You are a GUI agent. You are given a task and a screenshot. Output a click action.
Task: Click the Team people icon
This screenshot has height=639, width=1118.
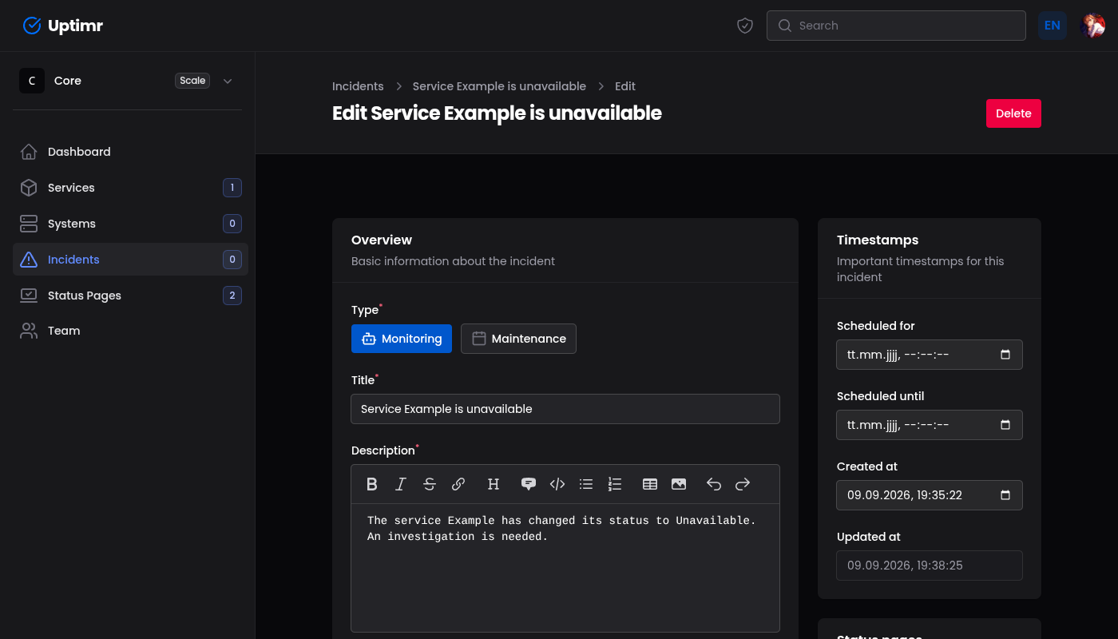(x=29, y=331)
